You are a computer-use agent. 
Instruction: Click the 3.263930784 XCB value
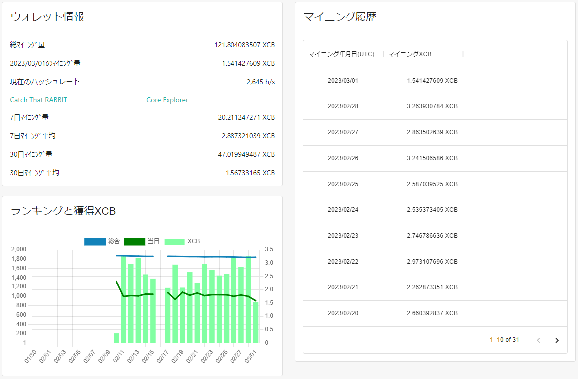[432, 106]
